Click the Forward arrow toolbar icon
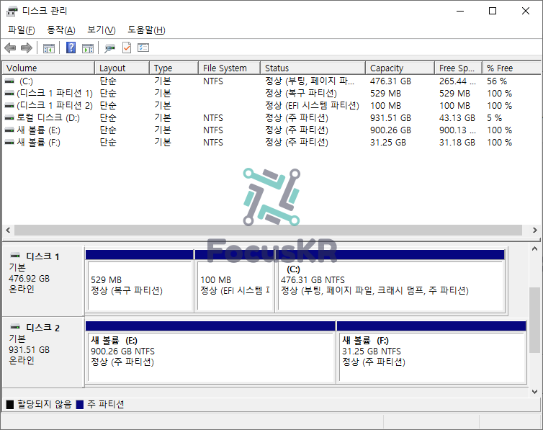Screen dimensions: 543x430 [27, 48]
